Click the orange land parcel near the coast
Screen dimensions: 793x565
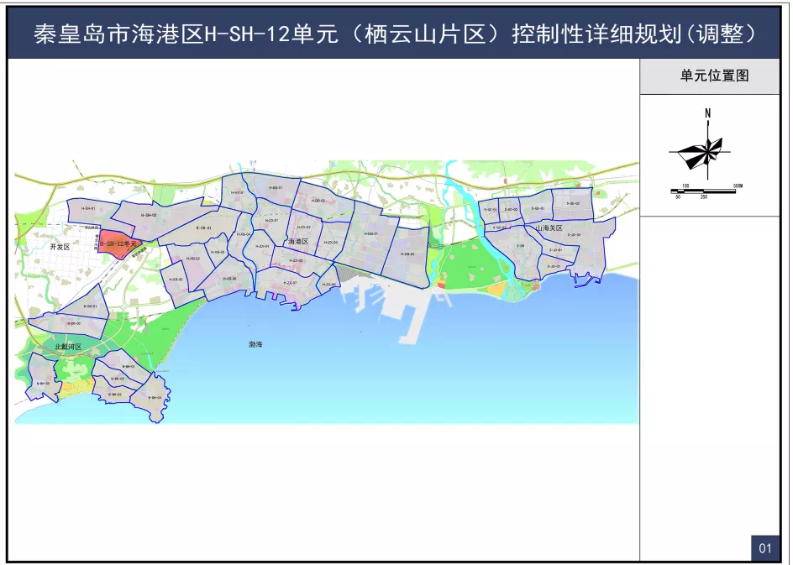(501, 290)
